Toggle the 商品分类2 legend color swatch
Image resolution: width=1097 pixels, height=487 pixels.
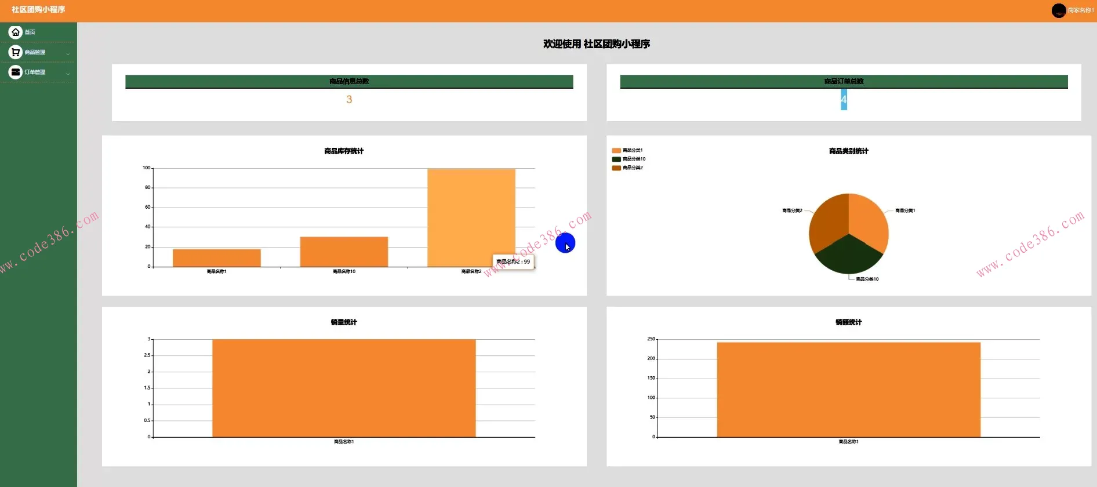(616, 168)
